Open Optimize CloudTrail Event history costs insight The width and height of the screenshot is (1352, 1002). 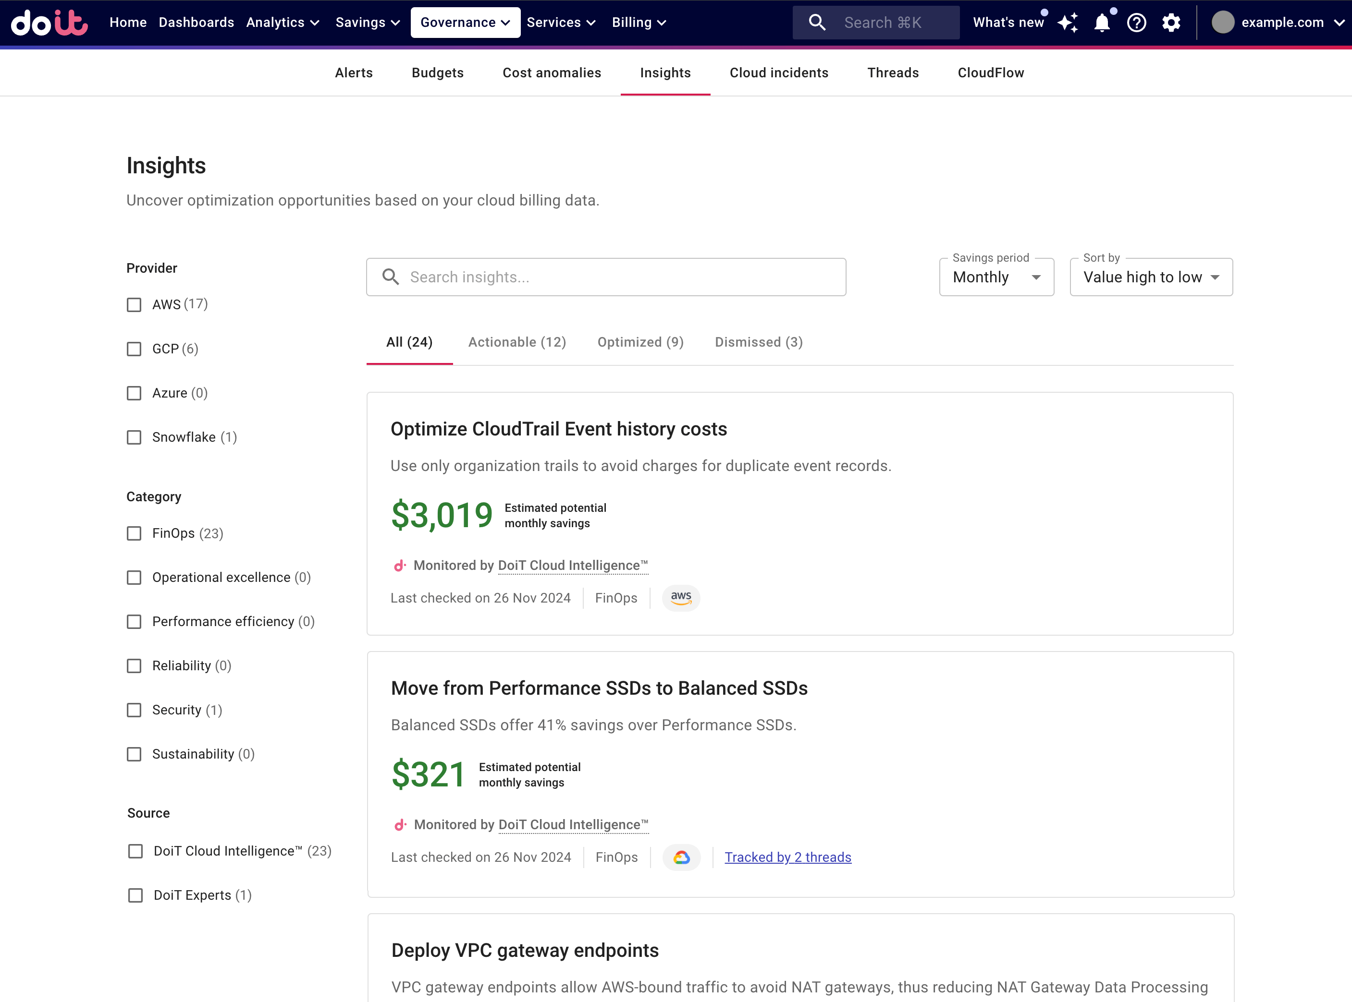coord(558,429)
